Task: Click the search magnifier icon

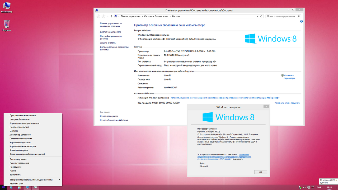Action: coord(299,16)
